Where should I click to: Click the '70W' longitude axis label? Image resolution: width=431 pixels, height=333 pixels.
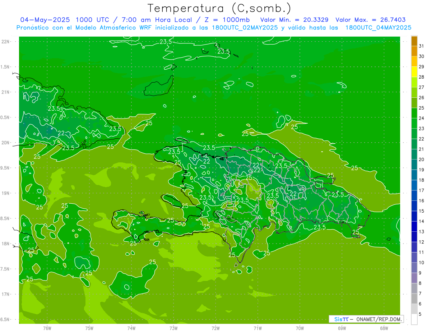tap(300, 328)
